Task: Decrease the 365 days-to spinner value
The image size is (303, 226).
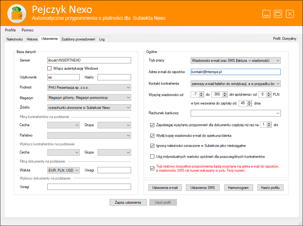Action: click(225, 96)
